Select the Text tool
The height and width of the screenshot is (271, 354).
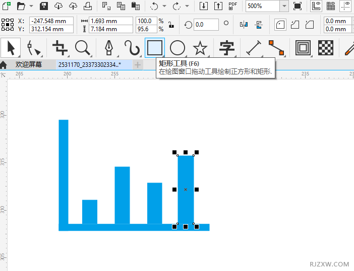[227, 48]
